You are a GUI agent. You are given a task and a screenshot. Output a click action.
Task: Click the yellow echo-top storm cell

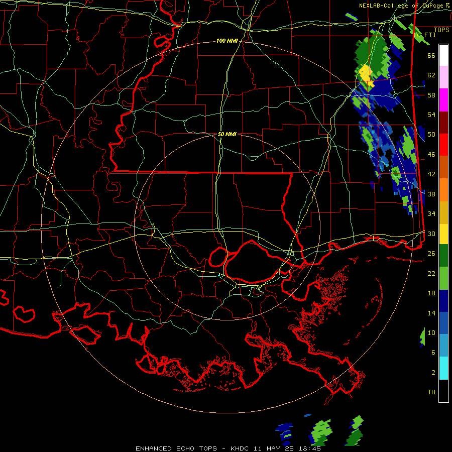[366, 75]
